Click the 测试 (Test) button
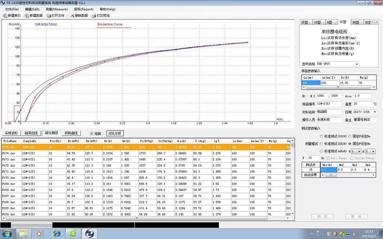This screenshot has height=239, width=383. 322,216
